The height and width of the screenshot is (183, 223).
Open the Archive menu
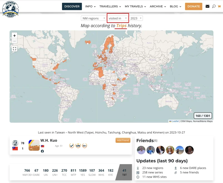(158, 6)
